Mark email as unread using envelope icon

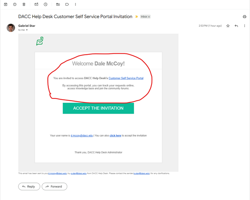[x=36, y=4]
